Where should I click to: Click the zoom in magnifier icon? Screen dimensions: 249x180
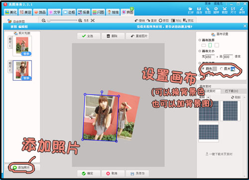click(80, 20)
